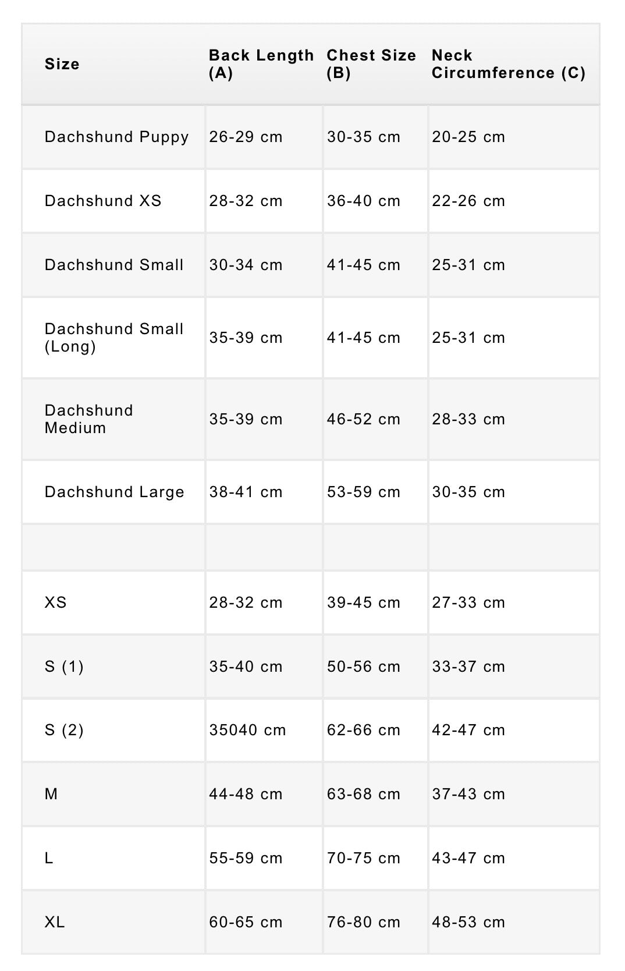Click the Dachshund Small (Long) label
This screenshot has width=625, height=971.
tap(114, 338)
